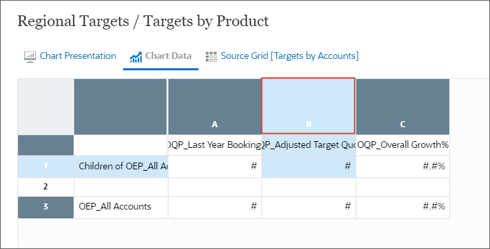Select row 1 column C #.#% cell
This screenshot has width=490, height=249.
402,167
